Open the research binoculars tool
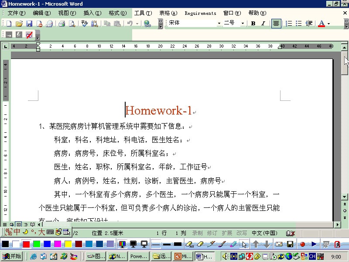This screenshot has width=349, height=262. (x=94, y=24)
